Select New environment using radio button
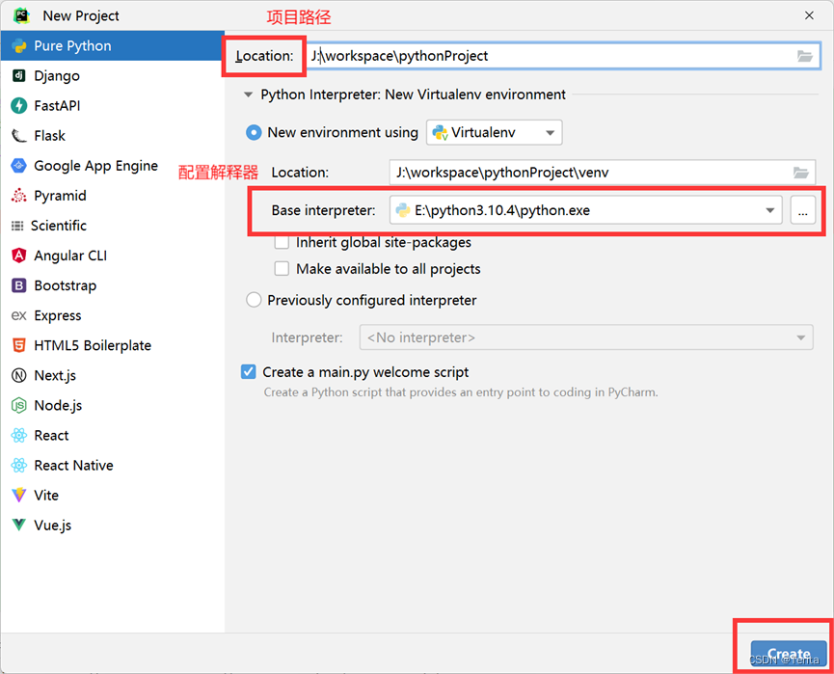This screenshot has width=834, height=674. (254, 132)
